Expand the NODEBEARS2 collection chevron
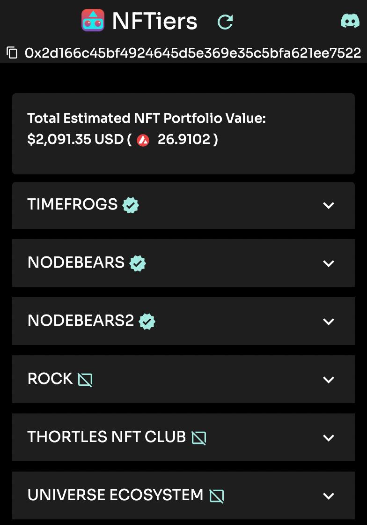Image resolution: width=367 pixels, height=525 pixels. click(x=329, y=322)
